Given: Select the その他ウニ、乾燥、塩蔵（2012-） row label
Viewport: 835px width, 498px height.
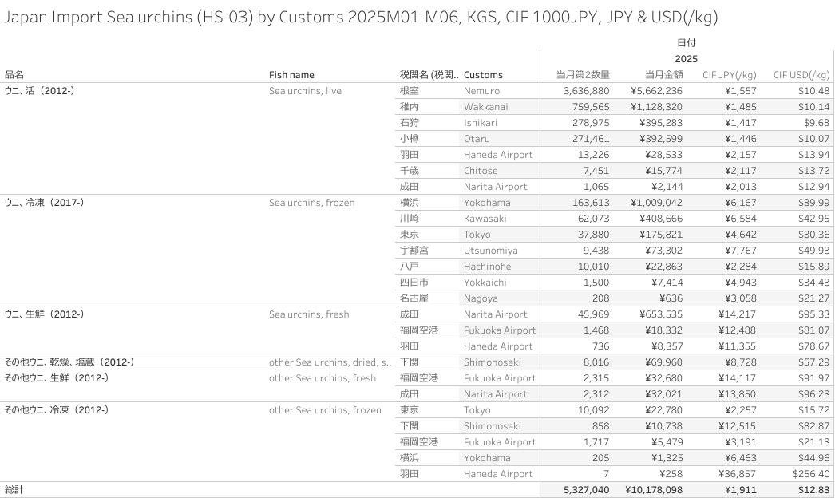Looking at the screenshot, I should [69, 362].
